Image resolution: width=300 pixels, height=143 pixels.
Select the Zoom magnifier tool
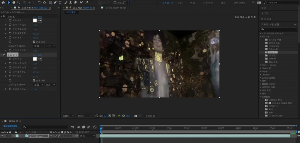coord(18,2)
